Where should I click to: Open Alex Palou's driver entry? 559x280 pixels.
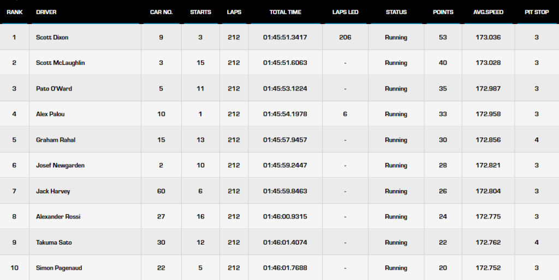(x=50, y=114)
